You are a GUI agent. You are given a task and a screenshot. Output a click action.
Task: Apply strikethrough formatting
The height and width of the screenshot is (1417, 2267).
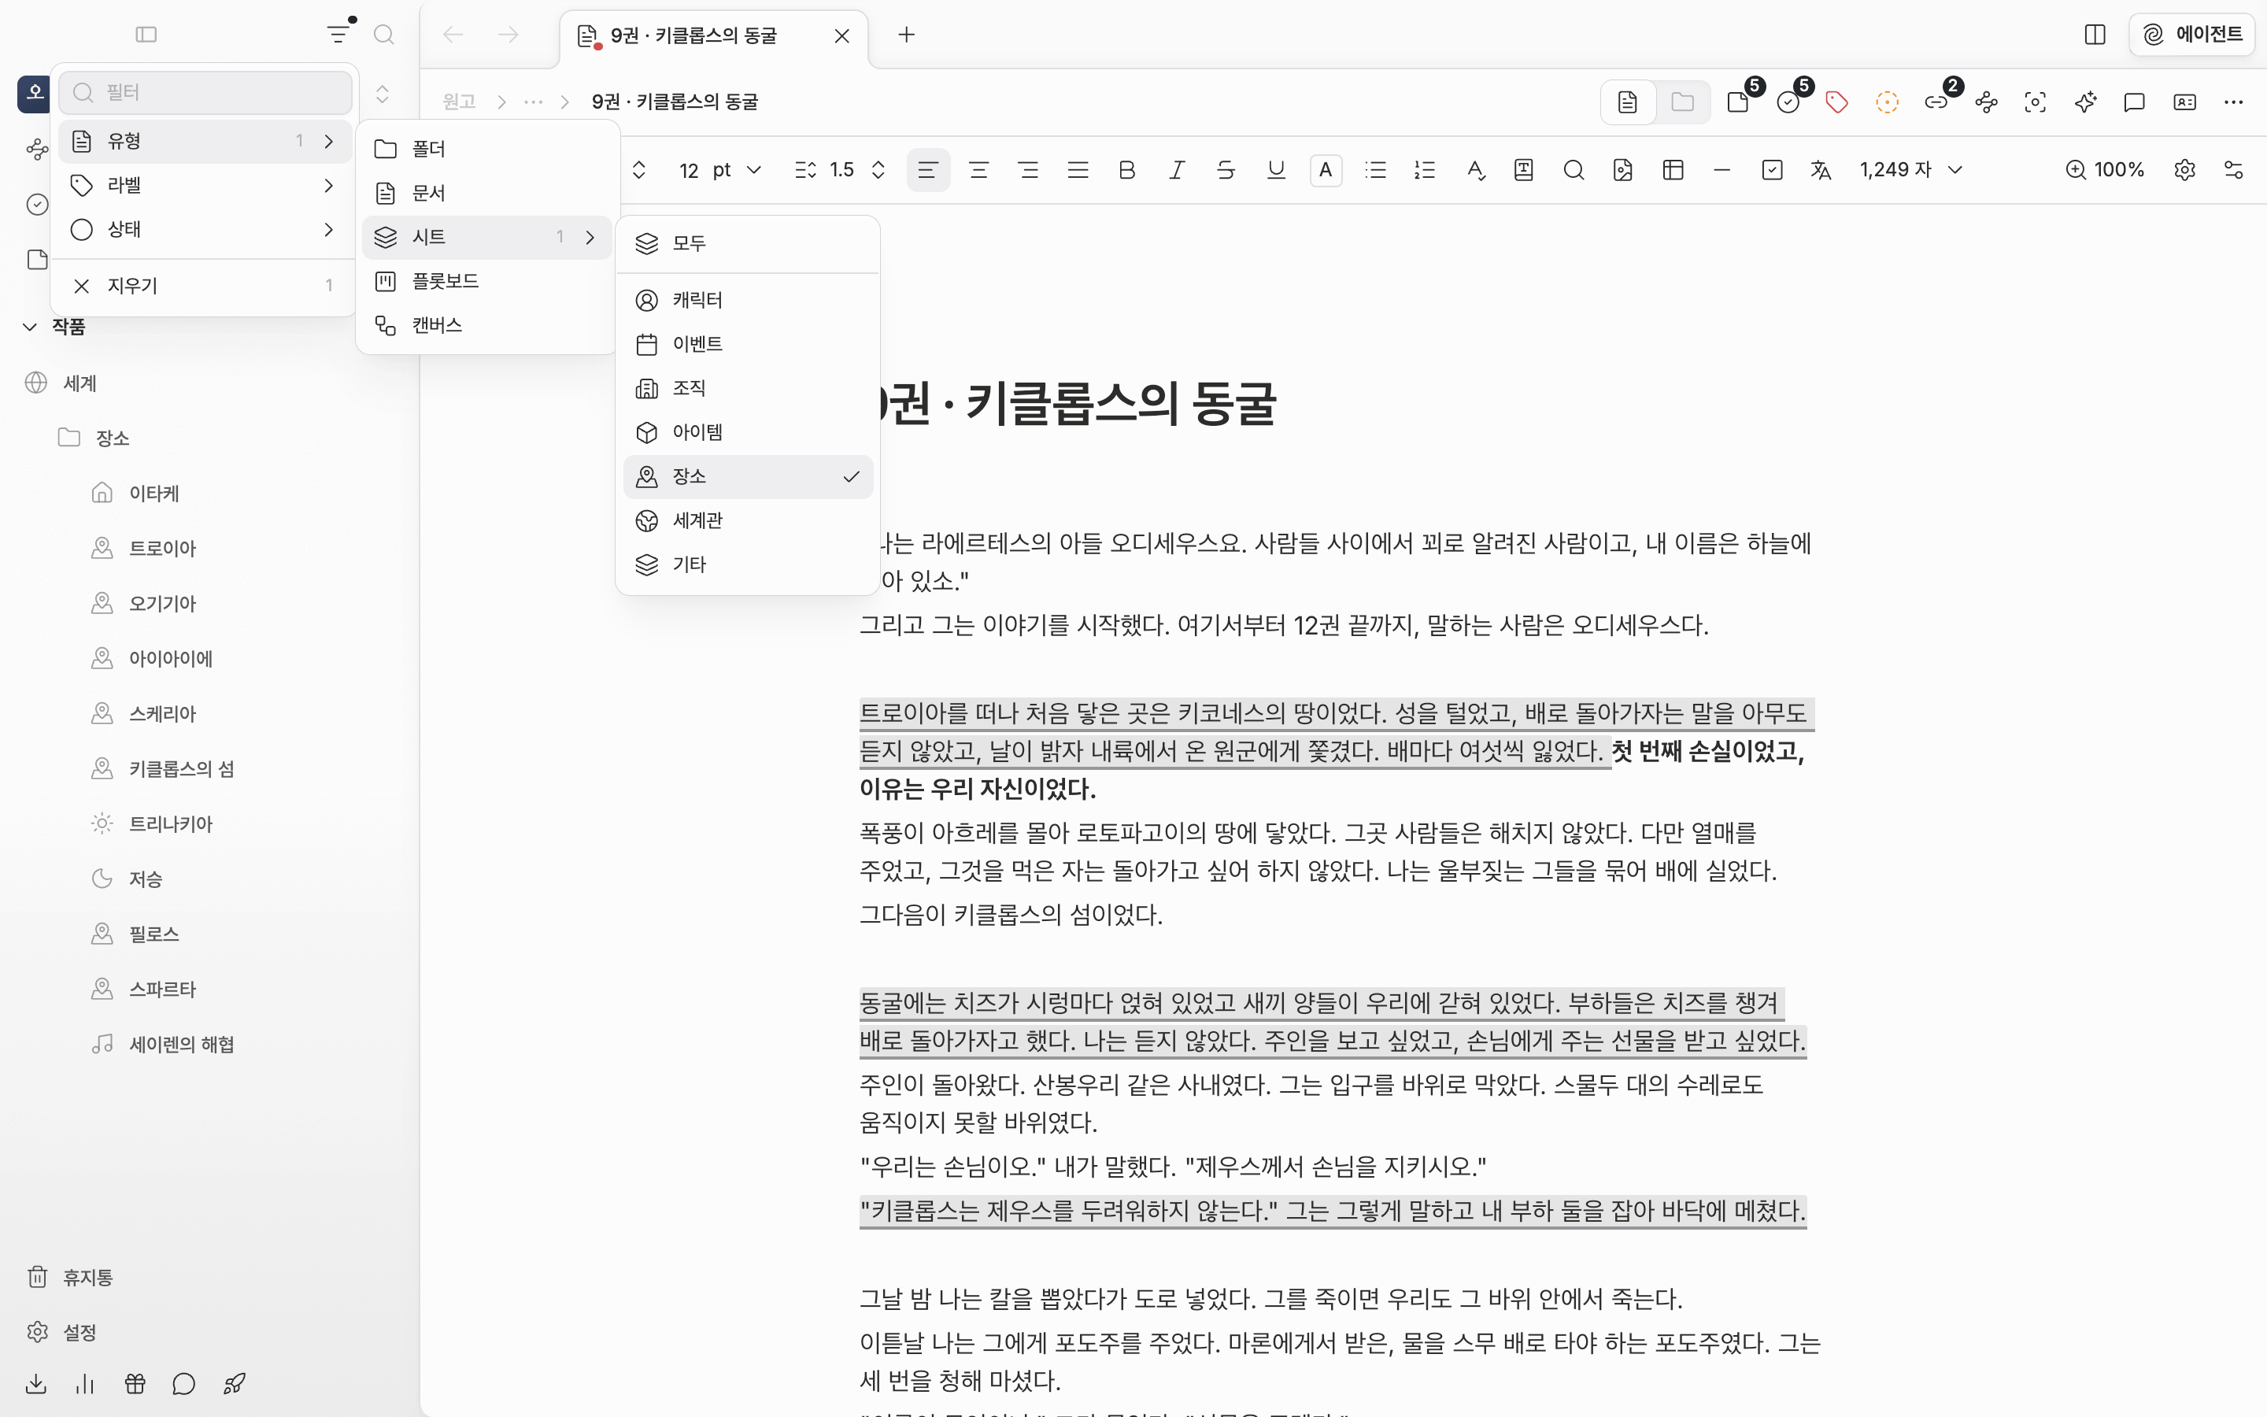[1226, 169]
